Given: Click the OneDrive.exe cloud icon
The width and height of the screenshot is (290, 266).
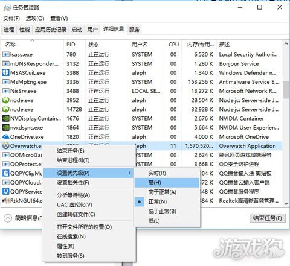Looking at the screenshot, I should (5, 137).
